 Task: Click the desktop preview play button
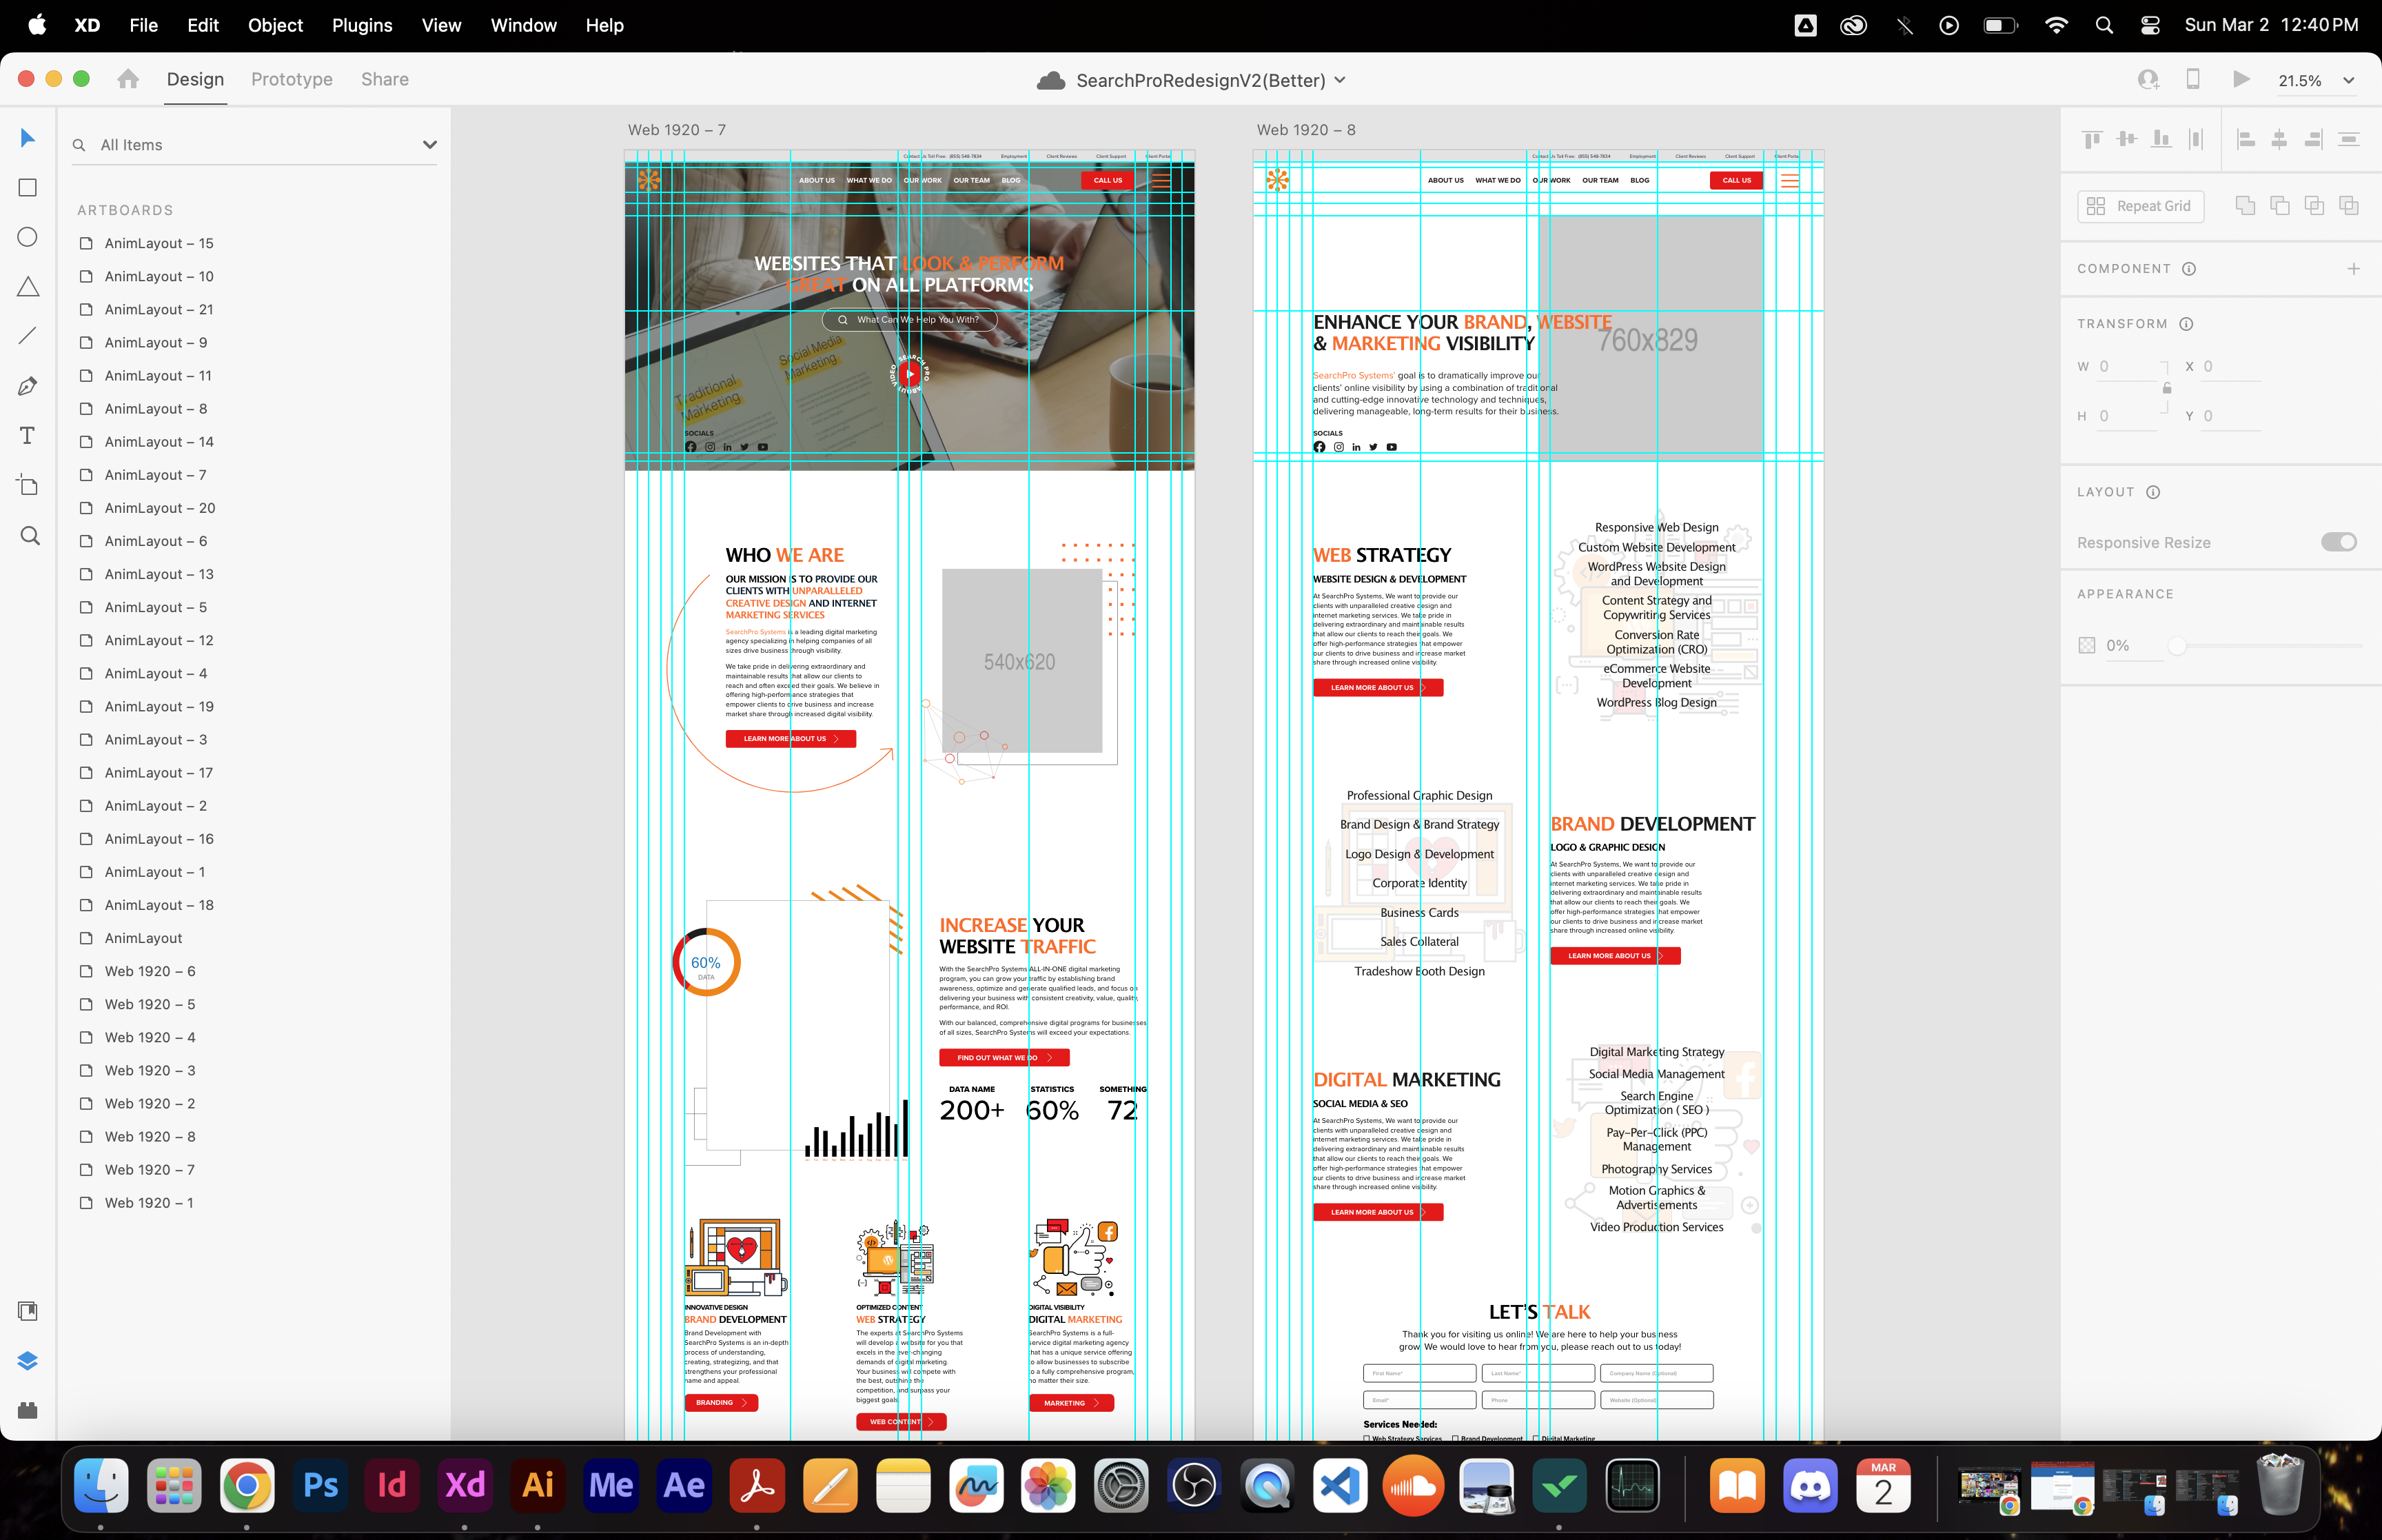tap(2241, 79)
